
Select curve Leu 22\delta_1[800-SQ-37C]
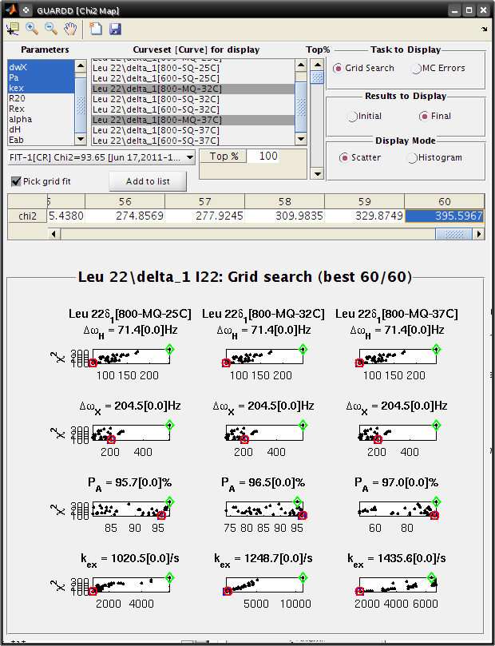tap(193, 130)
